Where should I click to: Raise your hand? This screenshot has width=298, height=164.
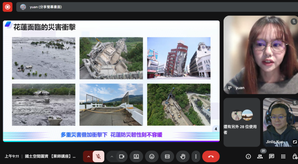click(x=183, y=156)
